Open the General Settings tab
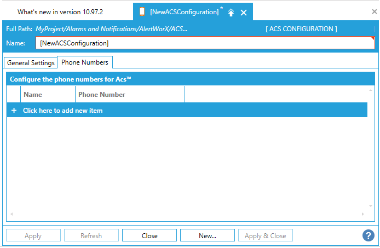Screen dimensions: 380x248 pyautogui.click(x=31, y=63)
